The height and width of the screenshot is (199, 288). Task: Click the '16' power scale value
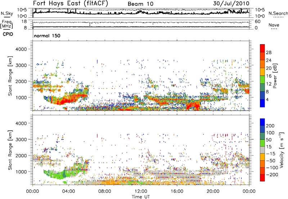tap(269, 76)
